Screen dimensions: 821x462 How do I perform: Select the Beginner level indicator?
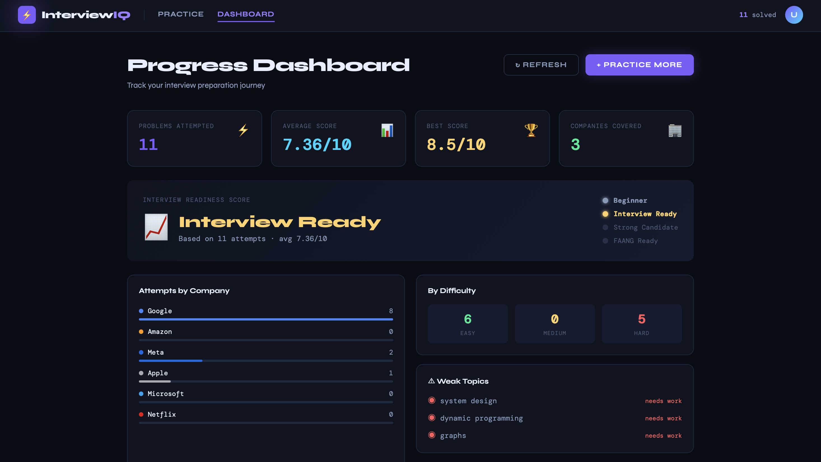click(x=625, y=201)
